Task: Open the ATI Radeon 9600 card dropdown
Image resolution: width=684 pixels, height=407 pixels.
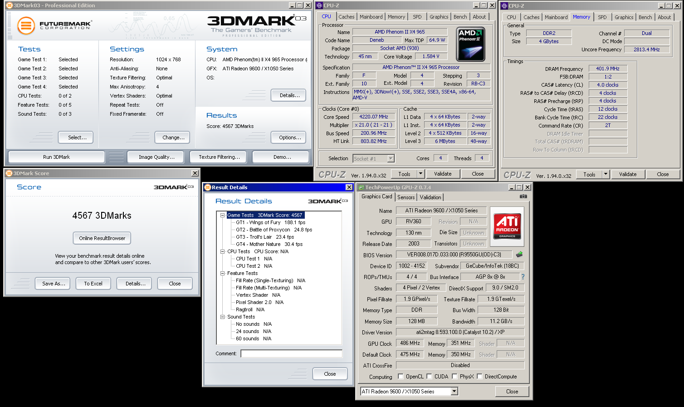Action: [454, 392]
